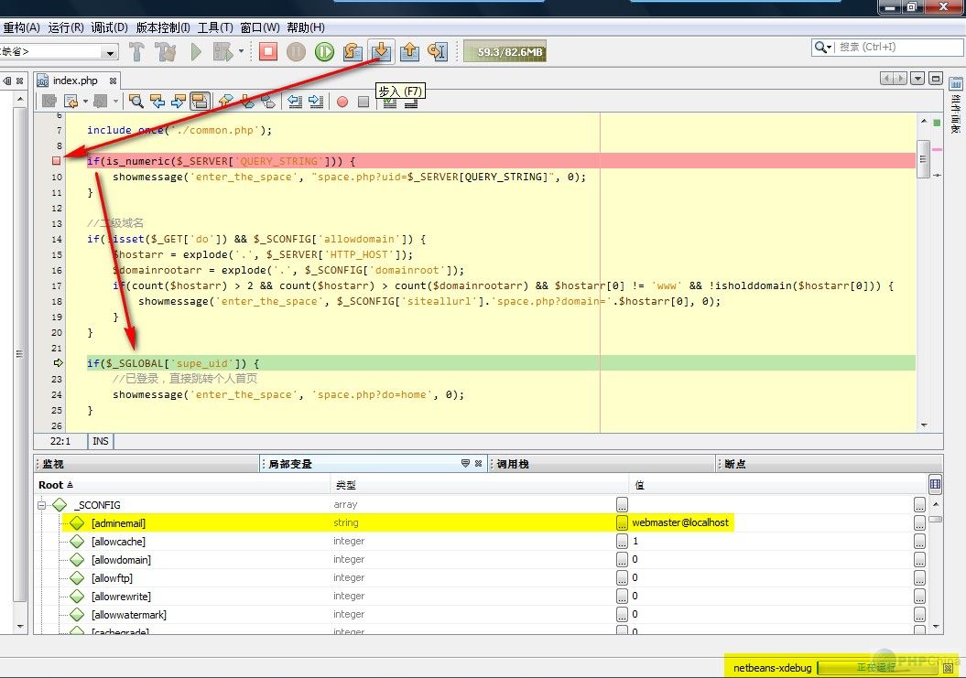
Task: Stop the debugger session with red square
Action: coord(267,52)
